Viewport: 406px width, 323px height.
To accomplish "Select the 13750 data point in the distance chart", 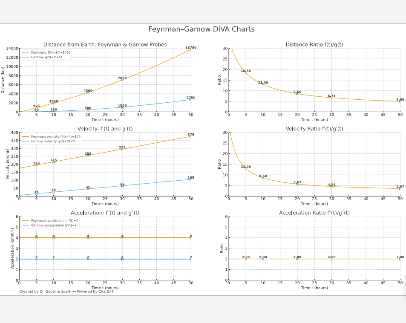I will [190, 50].
